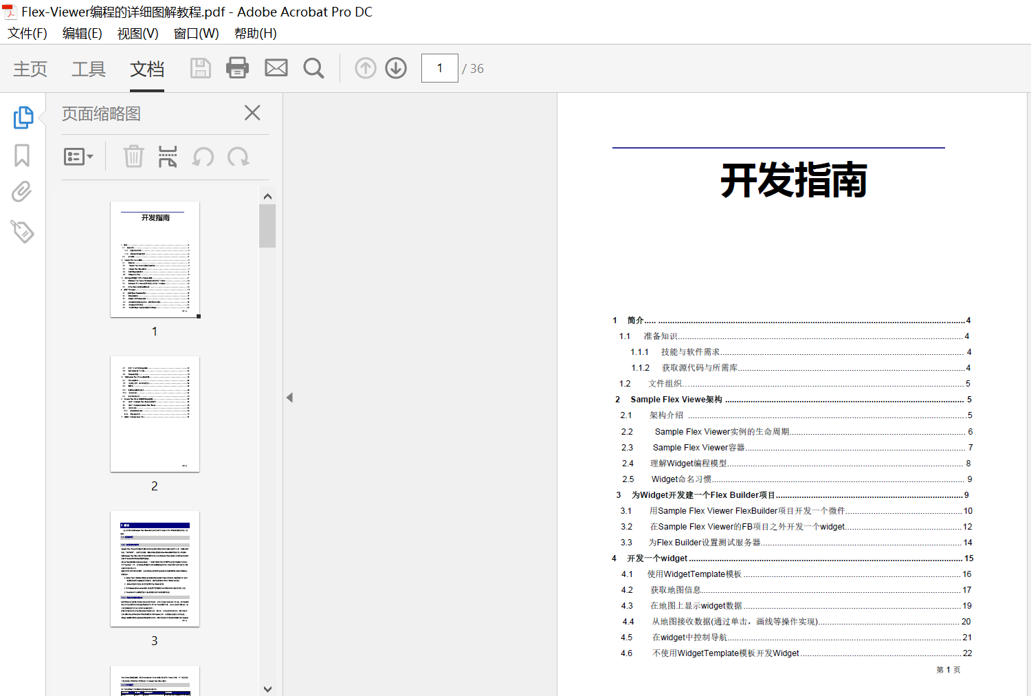This screenshot has width=1031, height=696.
Task: Click the Insert/Extract pages icon
Action: coord(168,157)
